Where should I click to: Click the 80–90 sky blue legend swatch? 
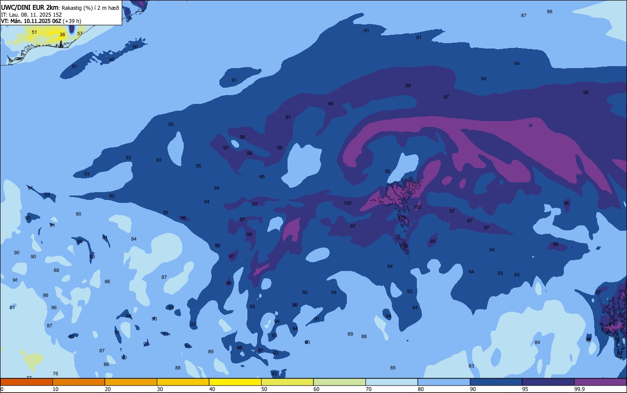(444, 382)
